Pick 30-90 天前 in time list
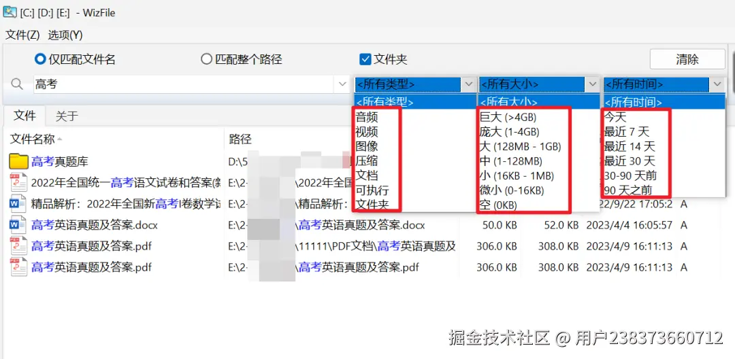 (630, 175)
